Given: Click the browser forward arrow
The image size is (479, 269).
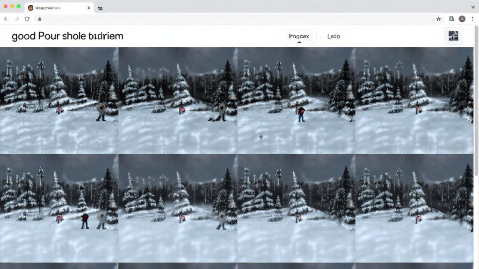Looking at the screenshot, I should [x=16, y=19].
